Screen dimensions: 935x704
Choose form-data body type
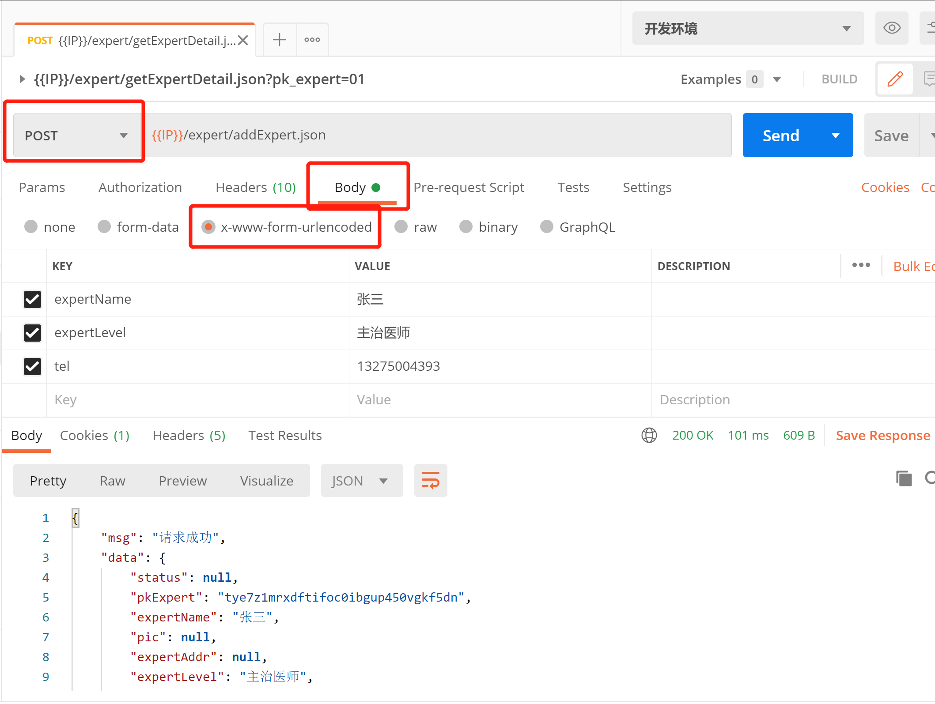tap(104, 227)
